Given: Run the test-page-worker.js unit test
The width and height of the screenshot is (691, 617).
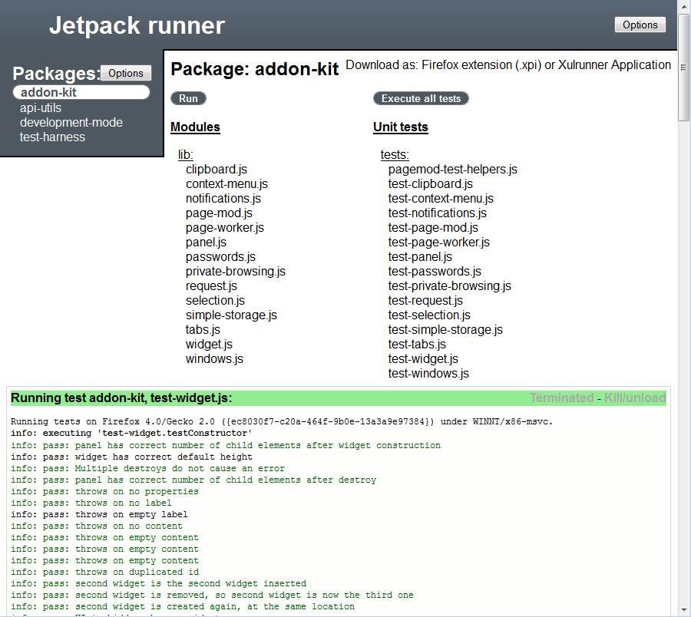Looking at the screenshot, I should (x=439, y=242).
